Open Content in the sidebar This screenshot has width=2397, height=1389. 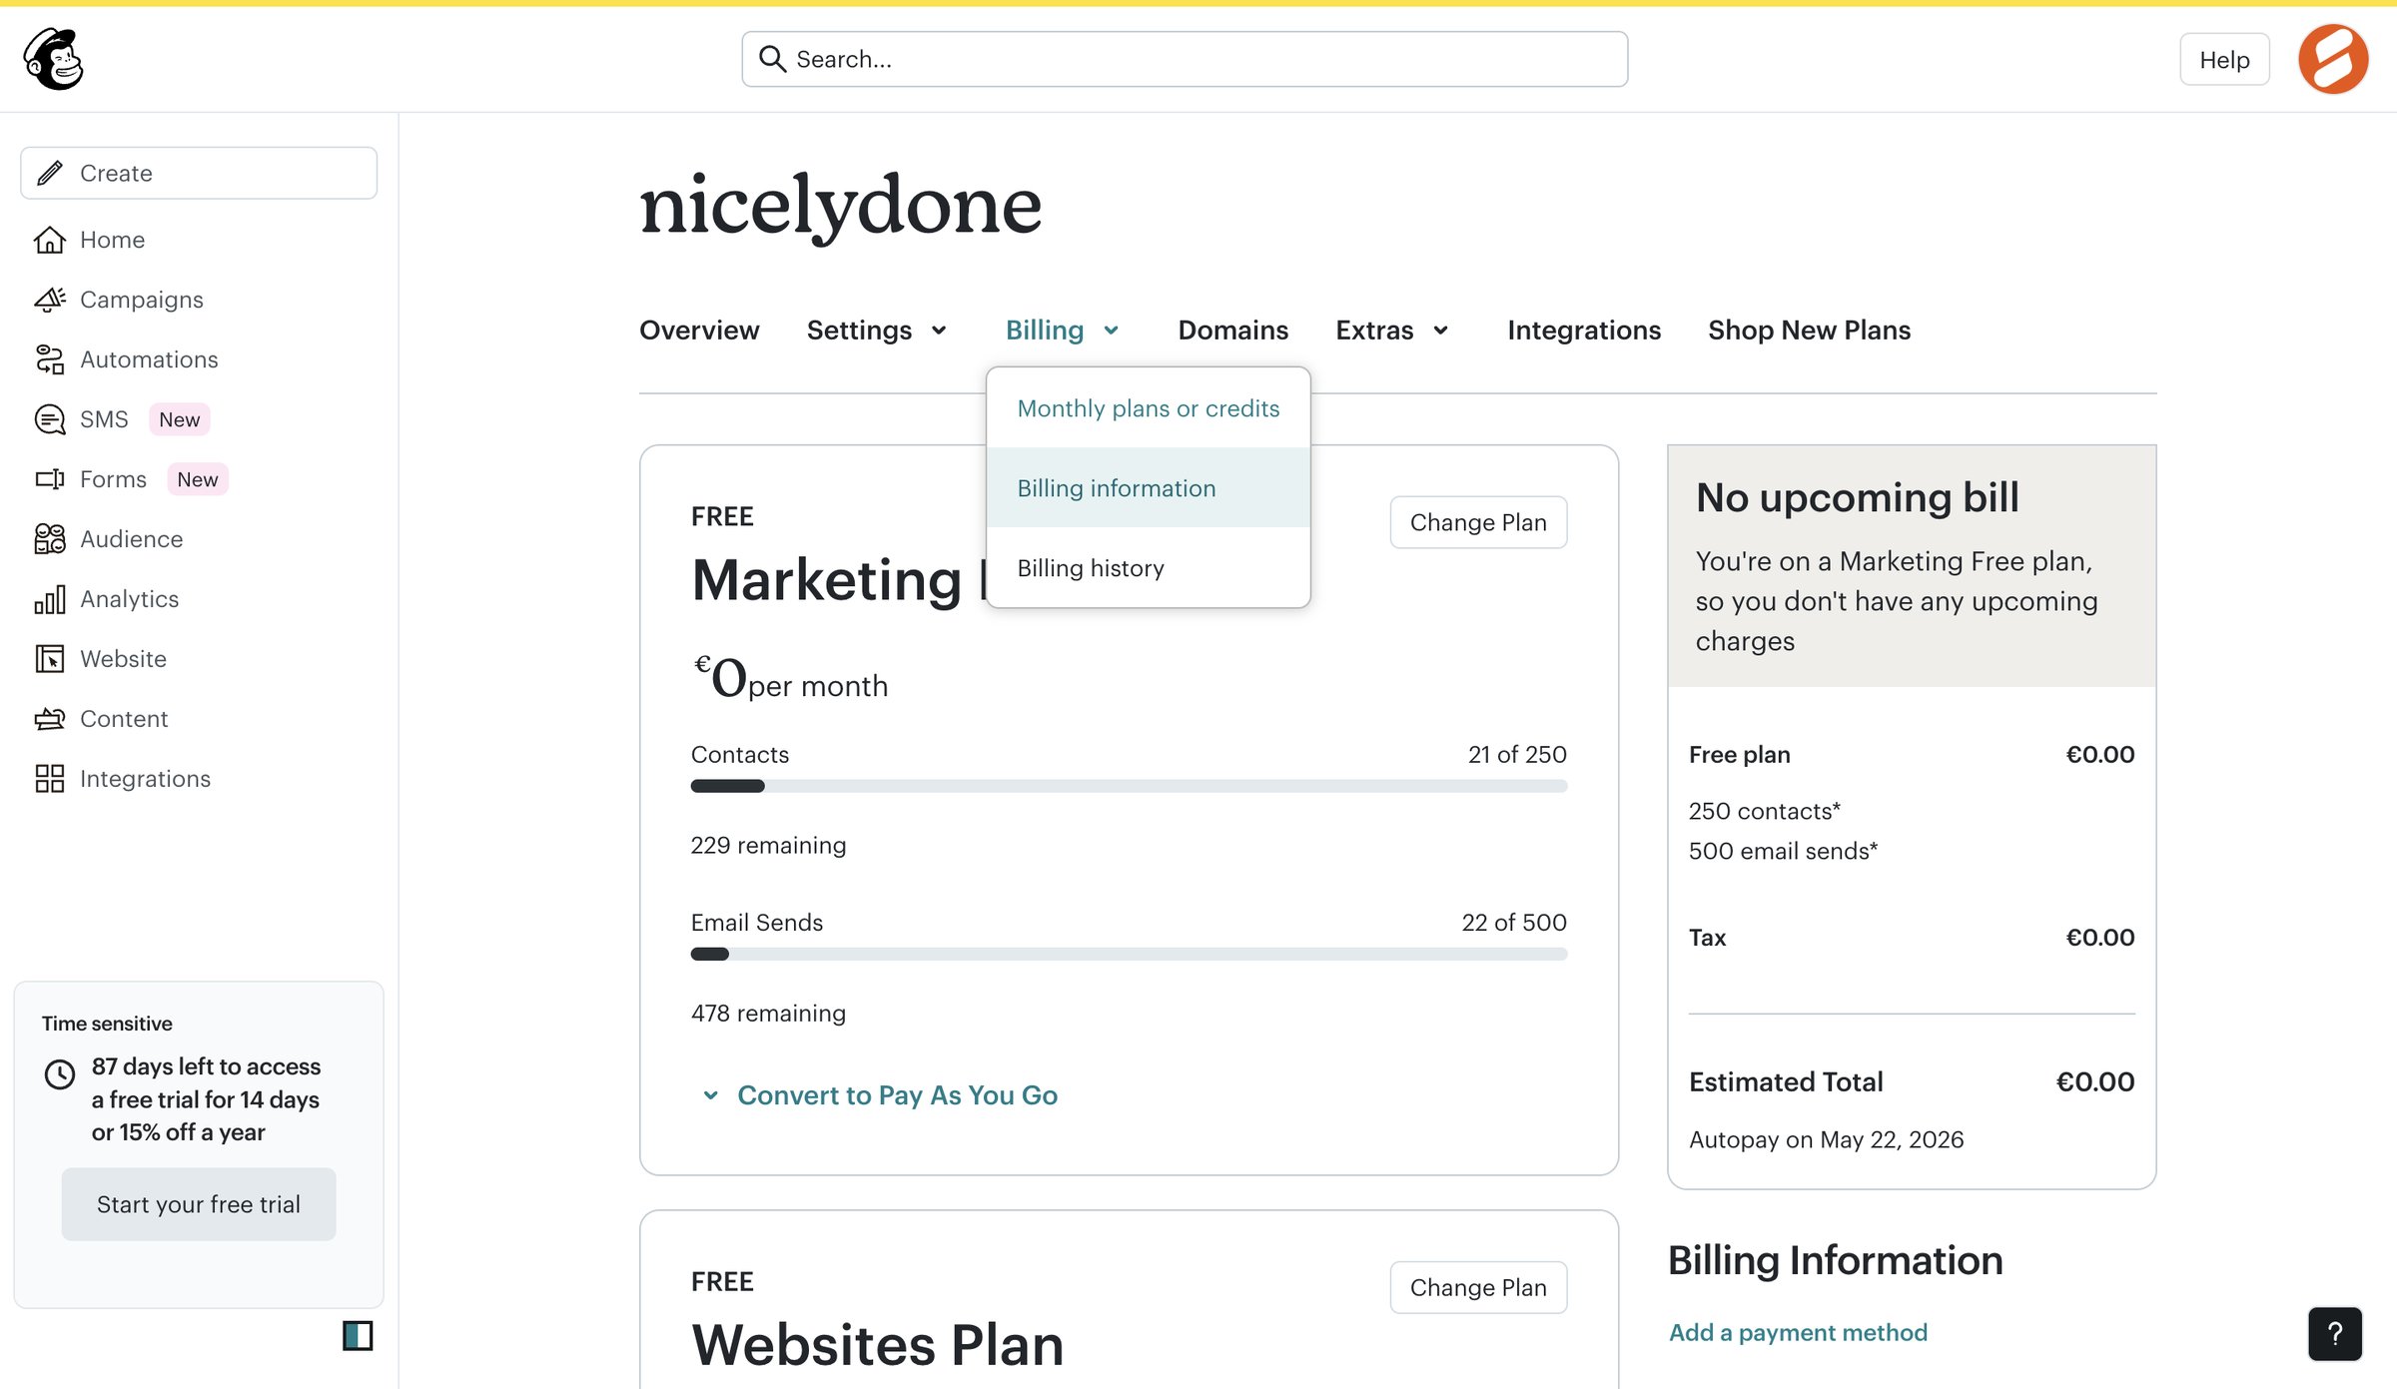pyautogui.click(x=124, y=719)
